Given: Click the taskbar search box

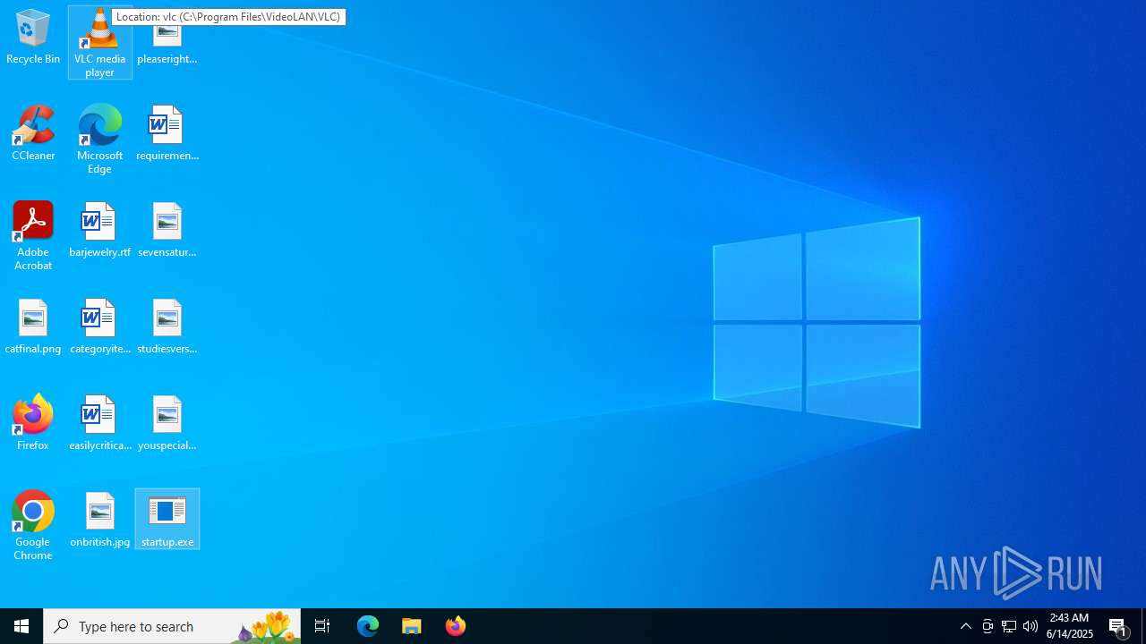Looking at the screenshot, I should coord(172,626).
